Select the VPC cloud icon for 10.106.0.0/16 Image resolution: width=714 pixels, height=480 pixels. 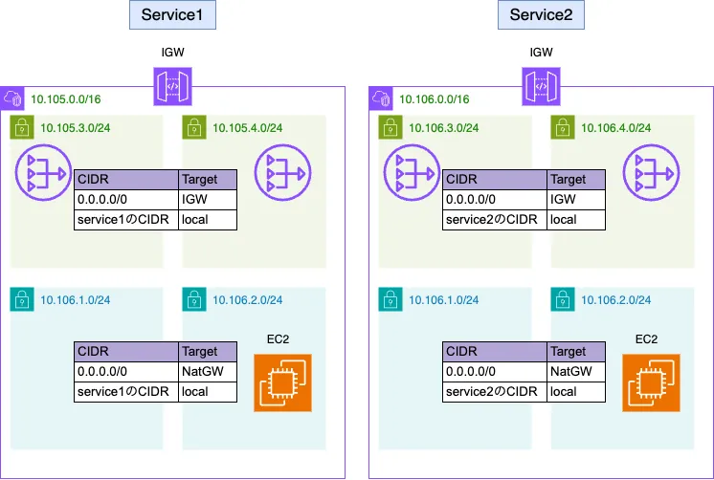point(381,98)
